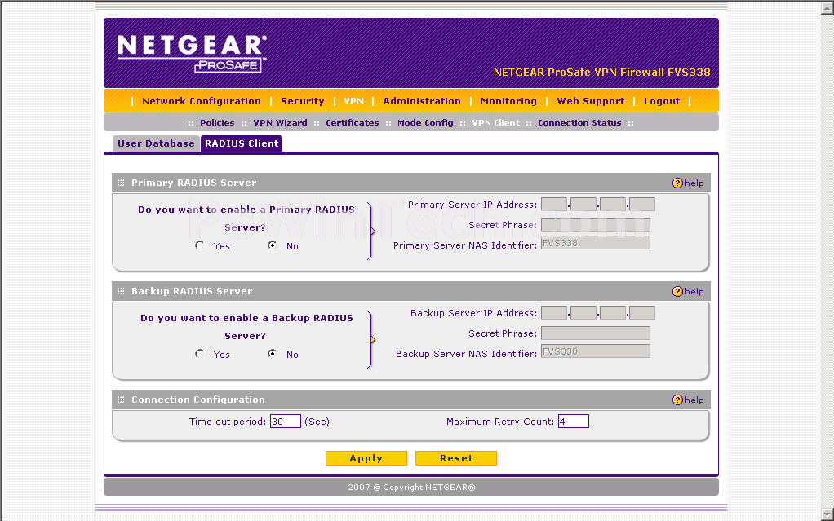Select Yes to enable Primary RADIUS Server

[x=199, y=245]
